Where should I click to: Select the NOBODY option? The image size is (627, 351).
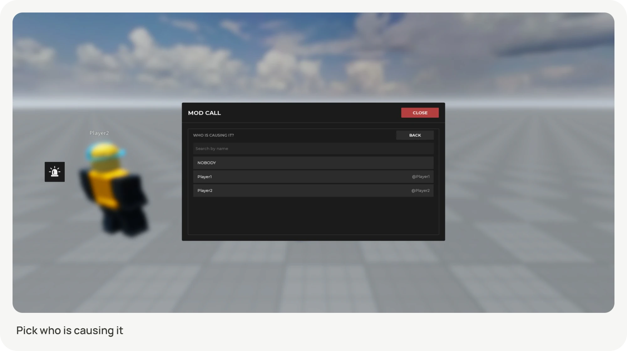313,163
